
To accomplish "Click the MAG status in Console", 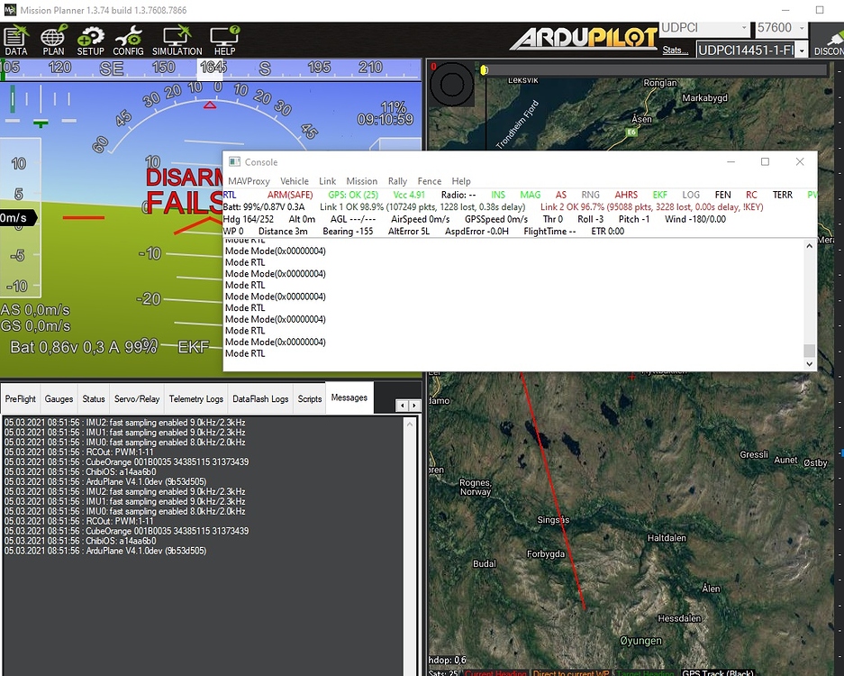I will coord(531,195).
